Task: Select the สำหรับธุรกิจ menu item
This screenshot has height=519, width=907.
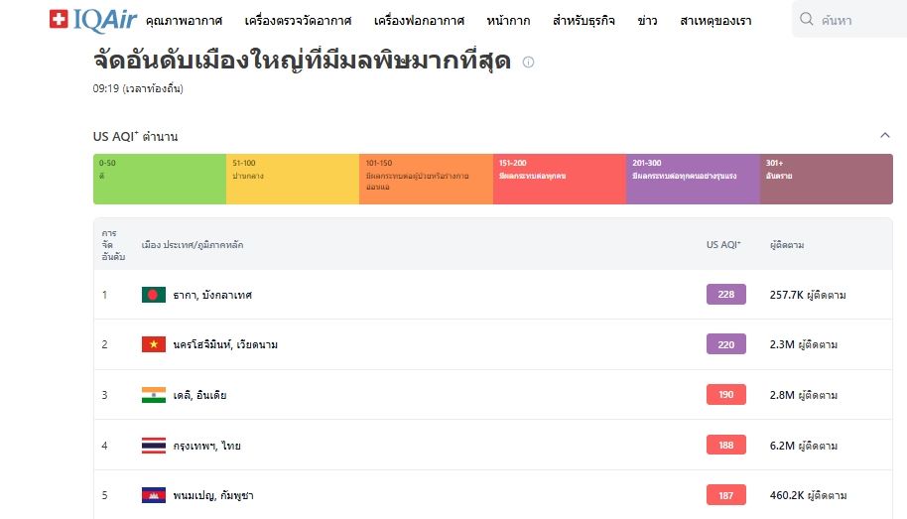Action: coord(583,21)
